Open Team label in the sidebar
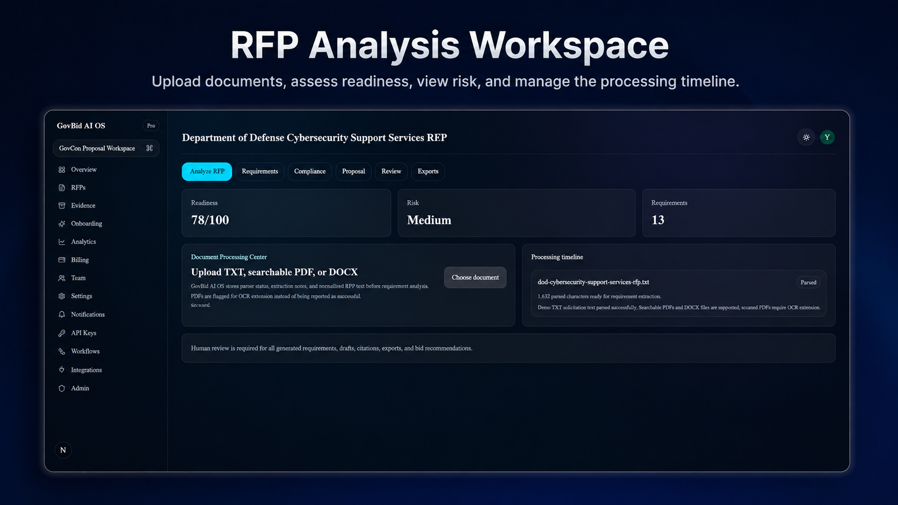The image size is (898, 505). (78, 278)
